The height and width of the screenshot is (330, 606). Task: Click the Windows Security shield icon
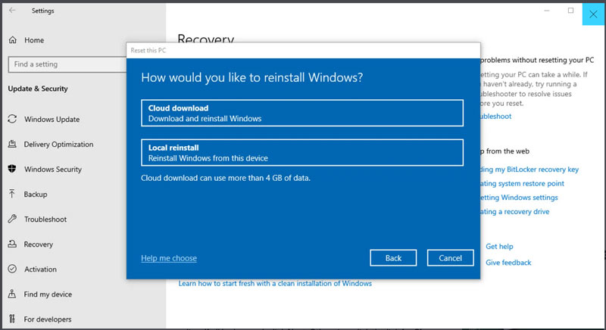coord(12,169)
